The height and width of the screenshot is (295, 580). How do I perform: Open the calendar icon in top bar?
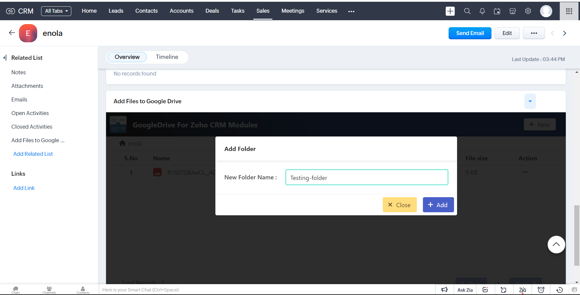coord(497,11)
